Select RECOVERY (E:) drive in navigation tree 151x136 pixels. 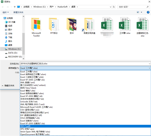(x=14, y=57)
